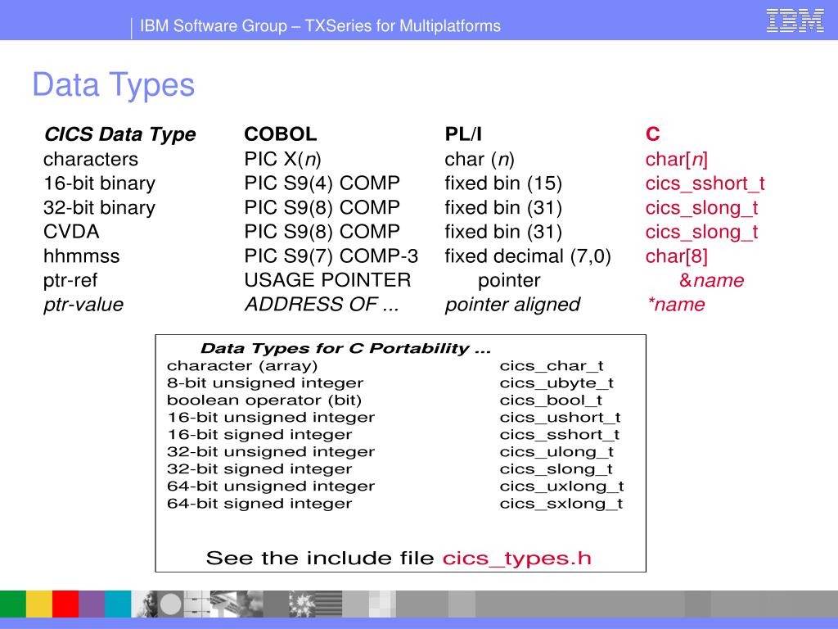838x629 pixels.
Task: Click "cics_ulong_t"
Action: point(556,452)
